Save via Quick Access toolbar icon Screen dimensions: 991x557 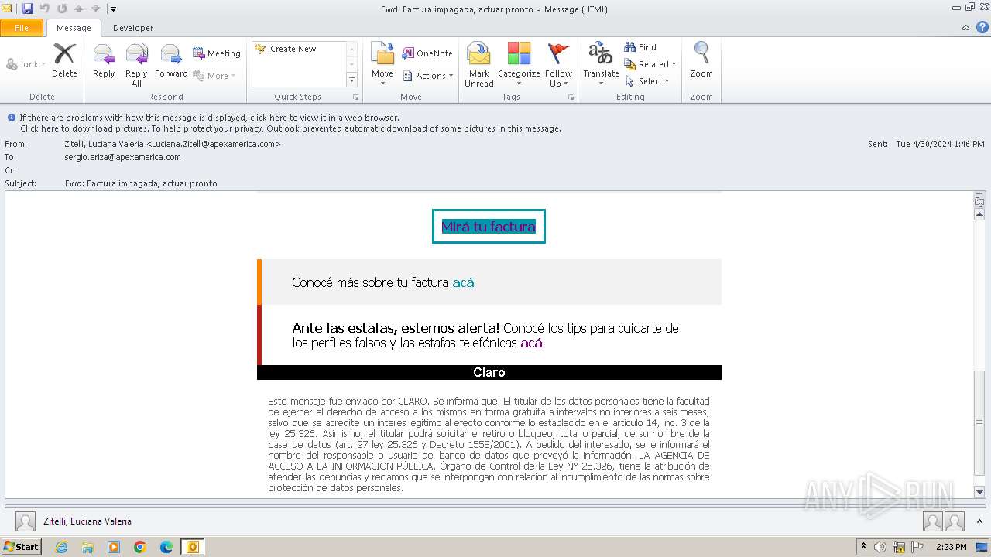point(28,9)
